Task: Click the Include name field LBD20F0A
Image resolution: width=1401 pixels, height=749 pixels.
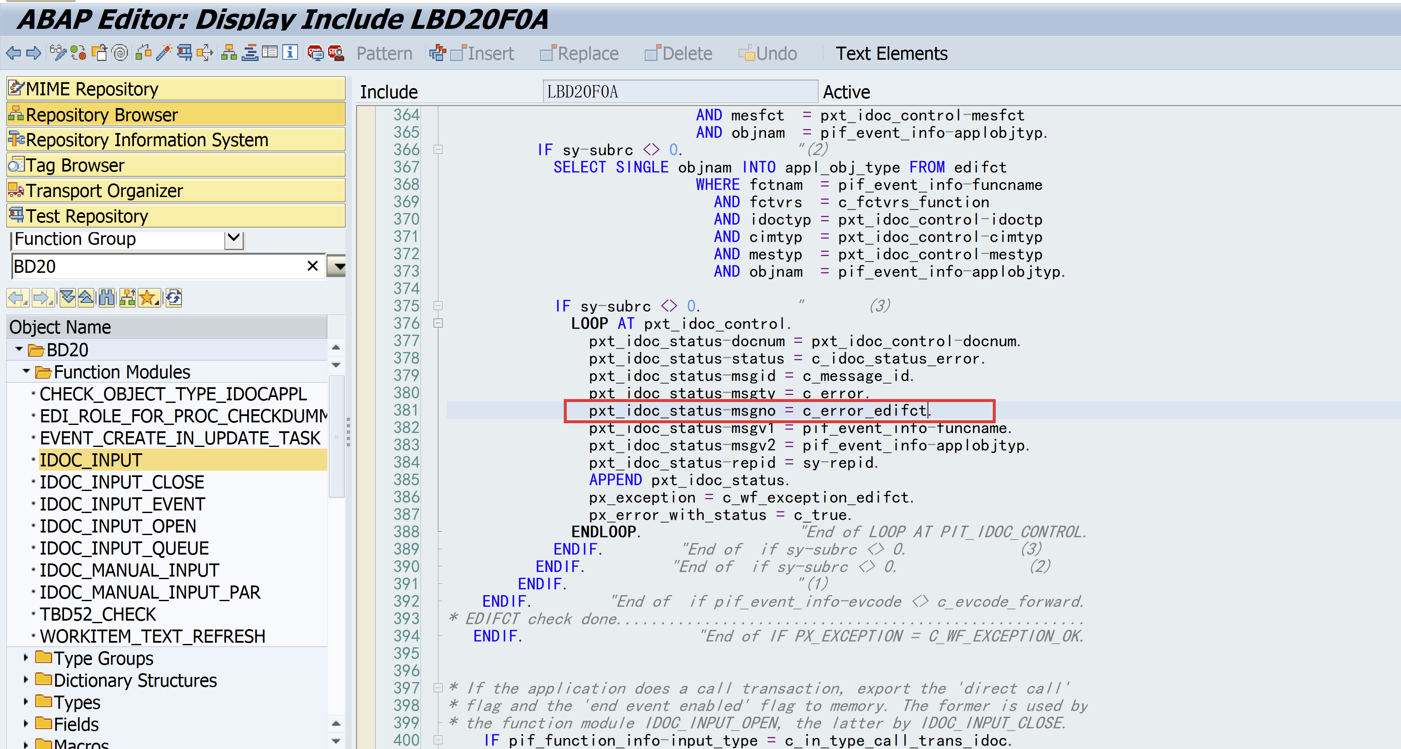Action: tap(680, 92)
